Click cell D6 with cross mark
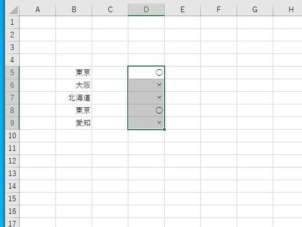 pyautogui.click(x=146, y=85)
